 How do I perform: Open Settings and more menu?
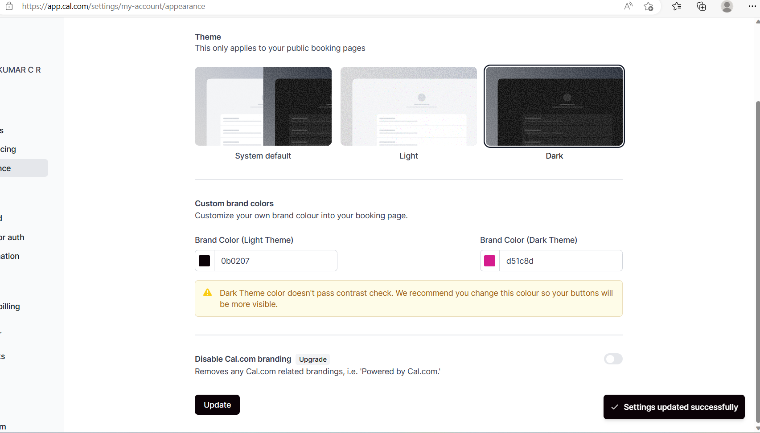click(753, 6)
